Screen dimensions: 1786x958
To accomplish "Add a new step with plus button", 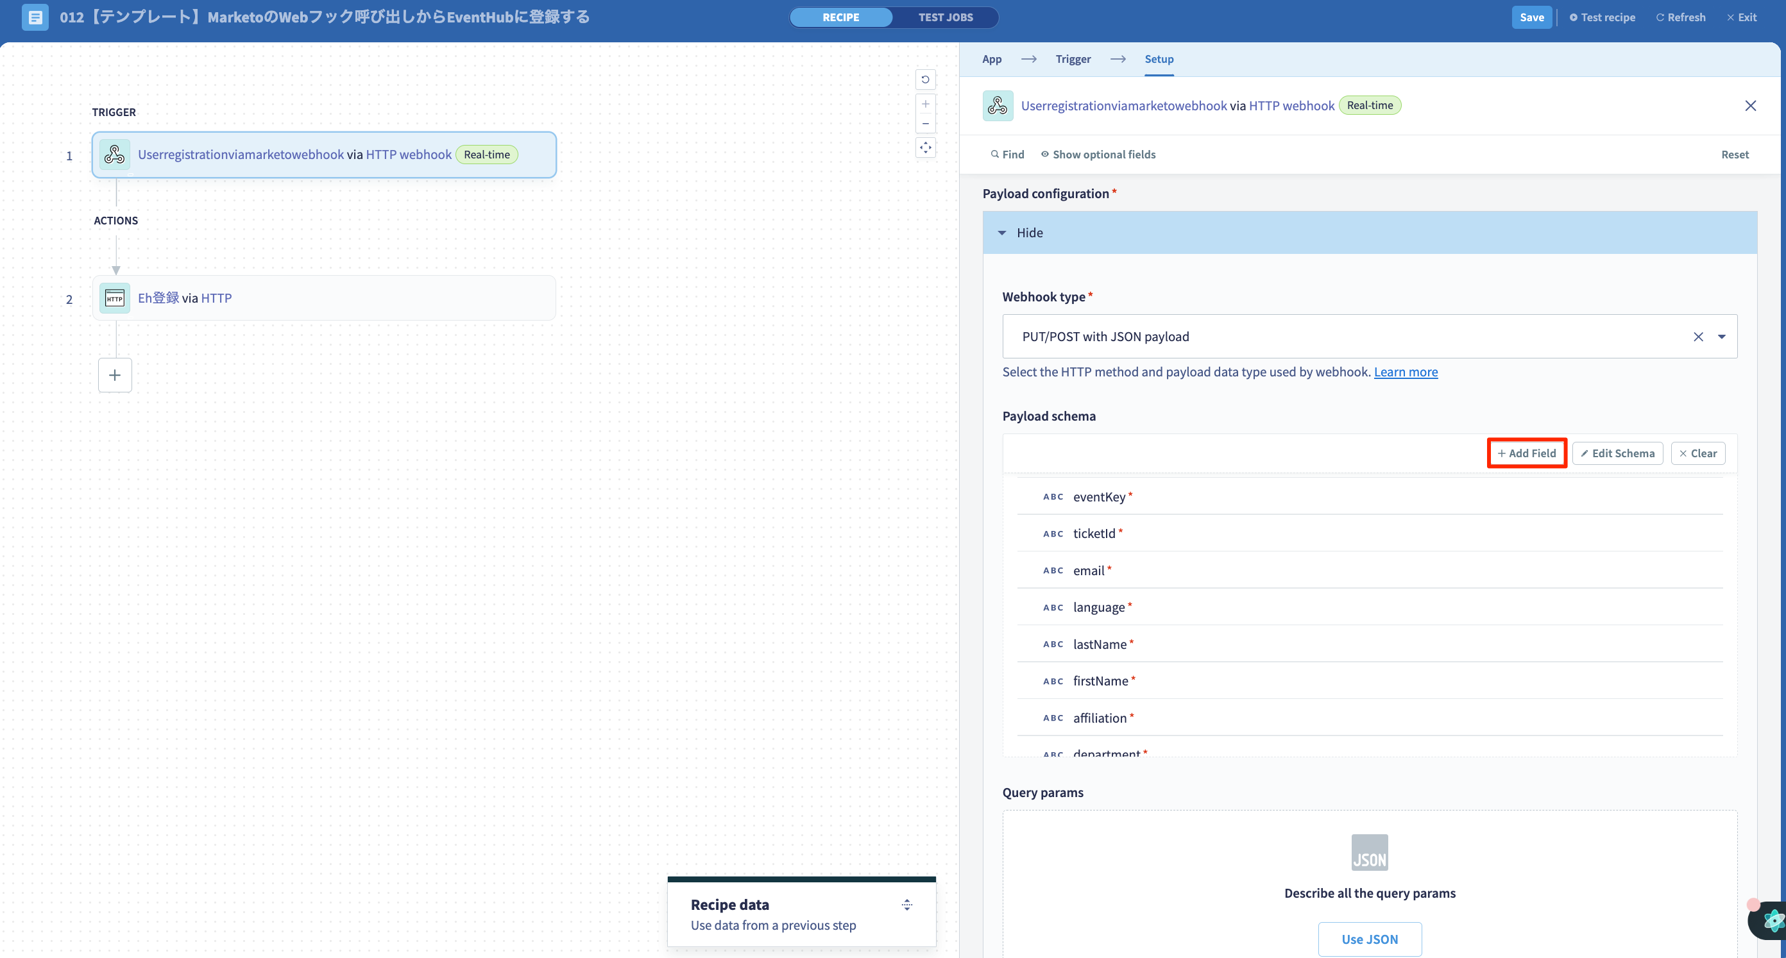I will click(x=115, y=375).
